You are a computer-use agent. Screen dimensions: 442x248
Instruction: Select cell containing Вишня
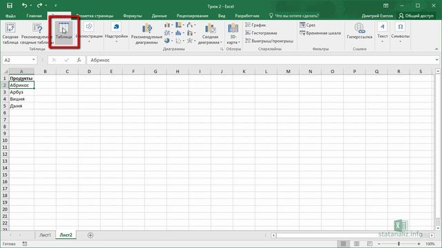point(21,99)
